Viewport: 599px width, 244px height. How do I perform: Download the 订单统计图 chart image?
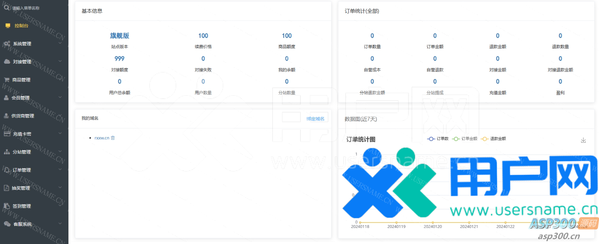point(583,140)
